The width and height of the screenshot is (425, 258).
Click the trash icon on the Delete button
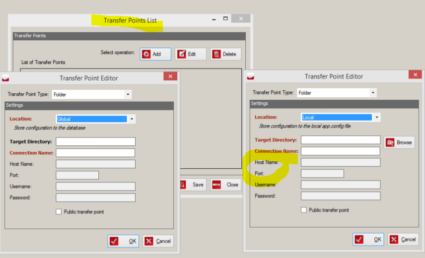tap(216, 54)
